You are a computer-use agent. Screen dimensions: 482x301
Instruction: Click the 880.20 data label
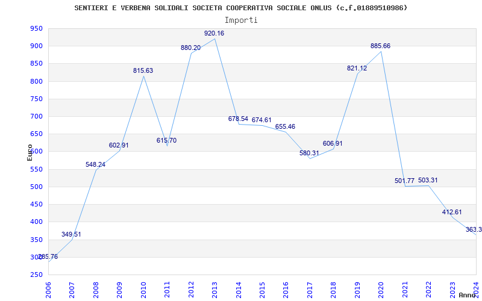tap(190, 48)
